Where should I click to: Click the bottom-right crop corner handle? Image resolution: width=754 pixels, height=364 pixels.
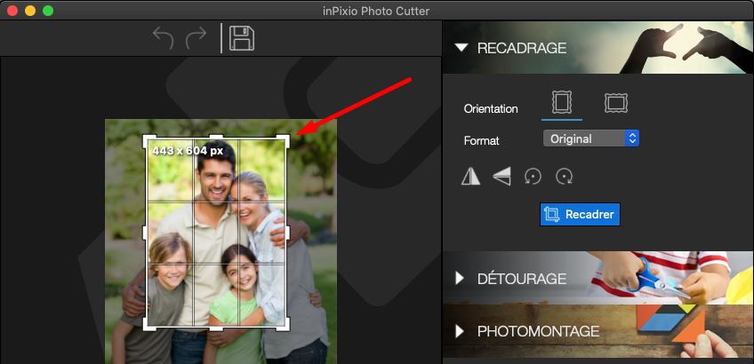[285, 325]
